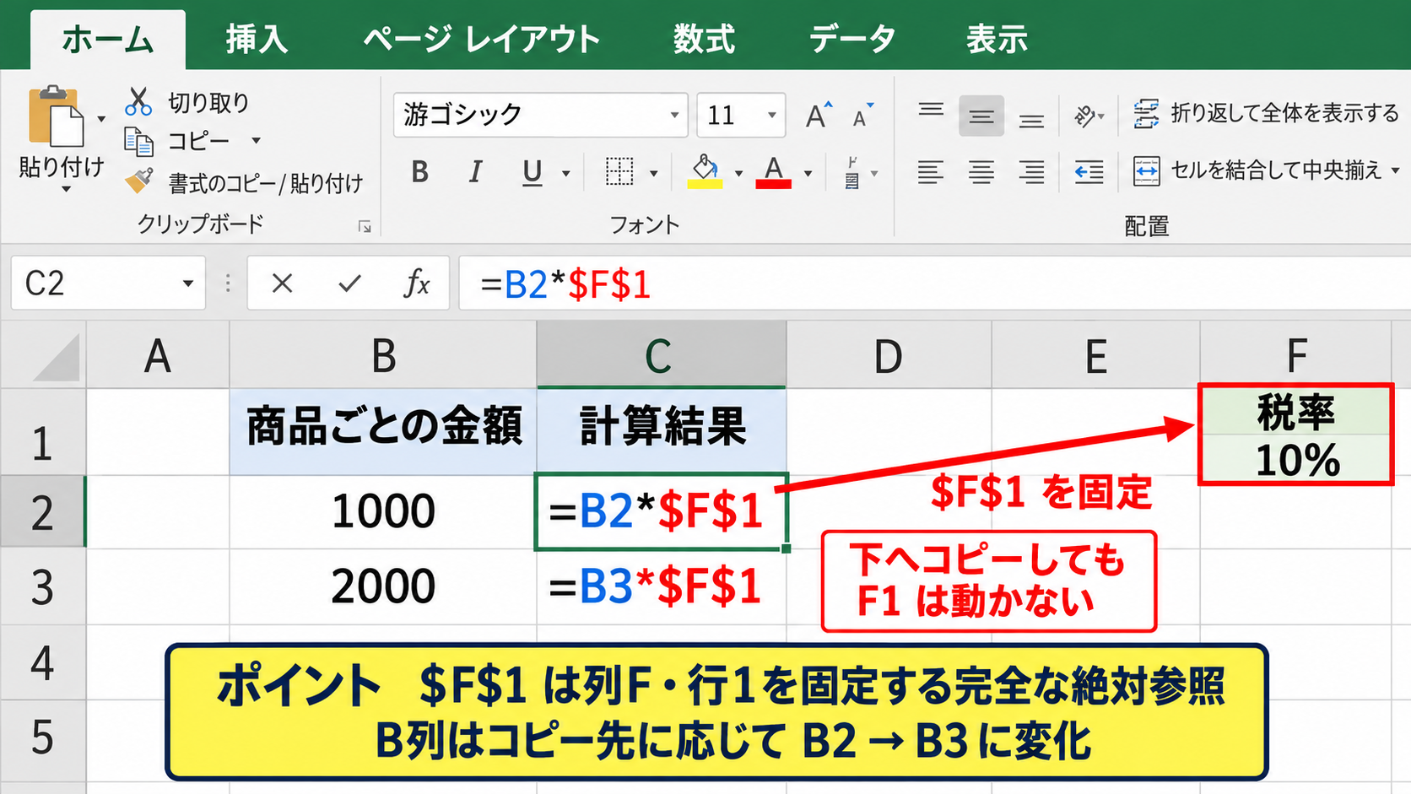1411x794 pixels.
Task: Click the decrease indent icon
Action: click(1089, 172)
